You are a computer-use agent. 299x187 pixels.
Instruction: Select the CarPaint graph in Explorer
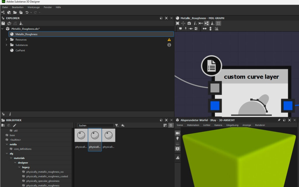20,50
